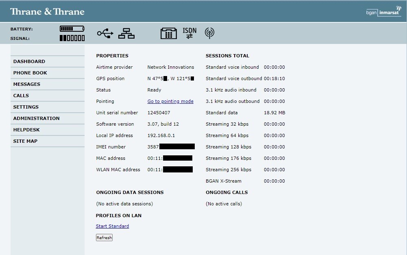The image size is (407, 255).
Task: Click the telephone keypad status icon
Action: [169, 33]
